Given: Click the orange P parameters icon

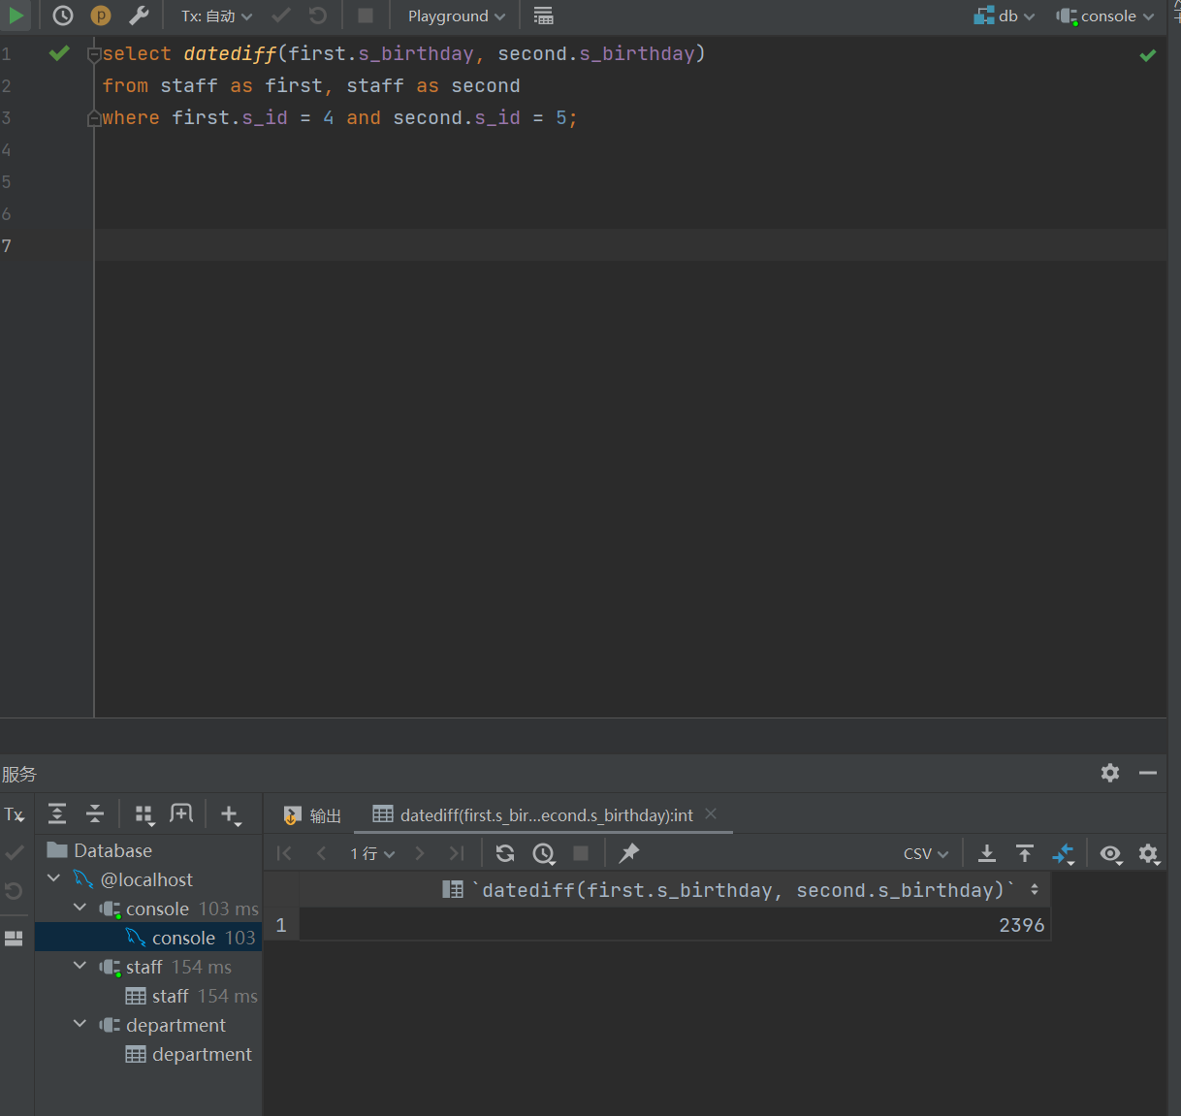Looking at the screenshot, I should pos(101,16).
